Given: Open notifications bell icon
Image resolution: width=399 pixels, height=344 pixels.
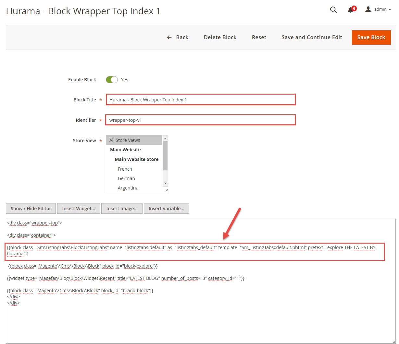Looking at the screenshot, I should tap(350, 10).
